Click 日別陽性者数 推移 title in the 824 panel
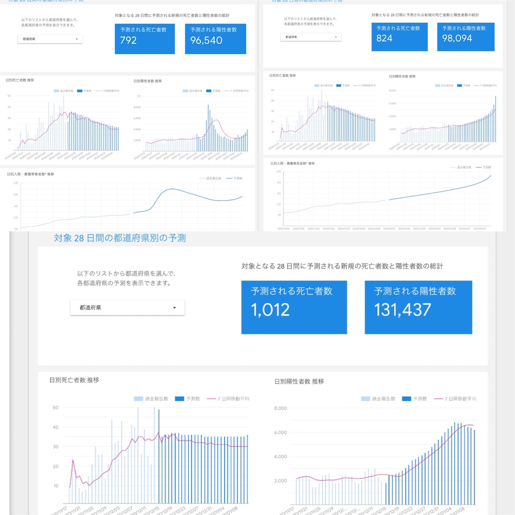 click(x=402, y=76)
